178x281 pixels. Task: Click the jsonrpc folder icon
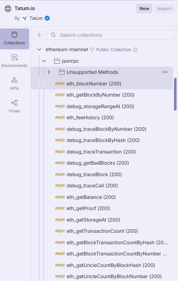pos(57,61)
